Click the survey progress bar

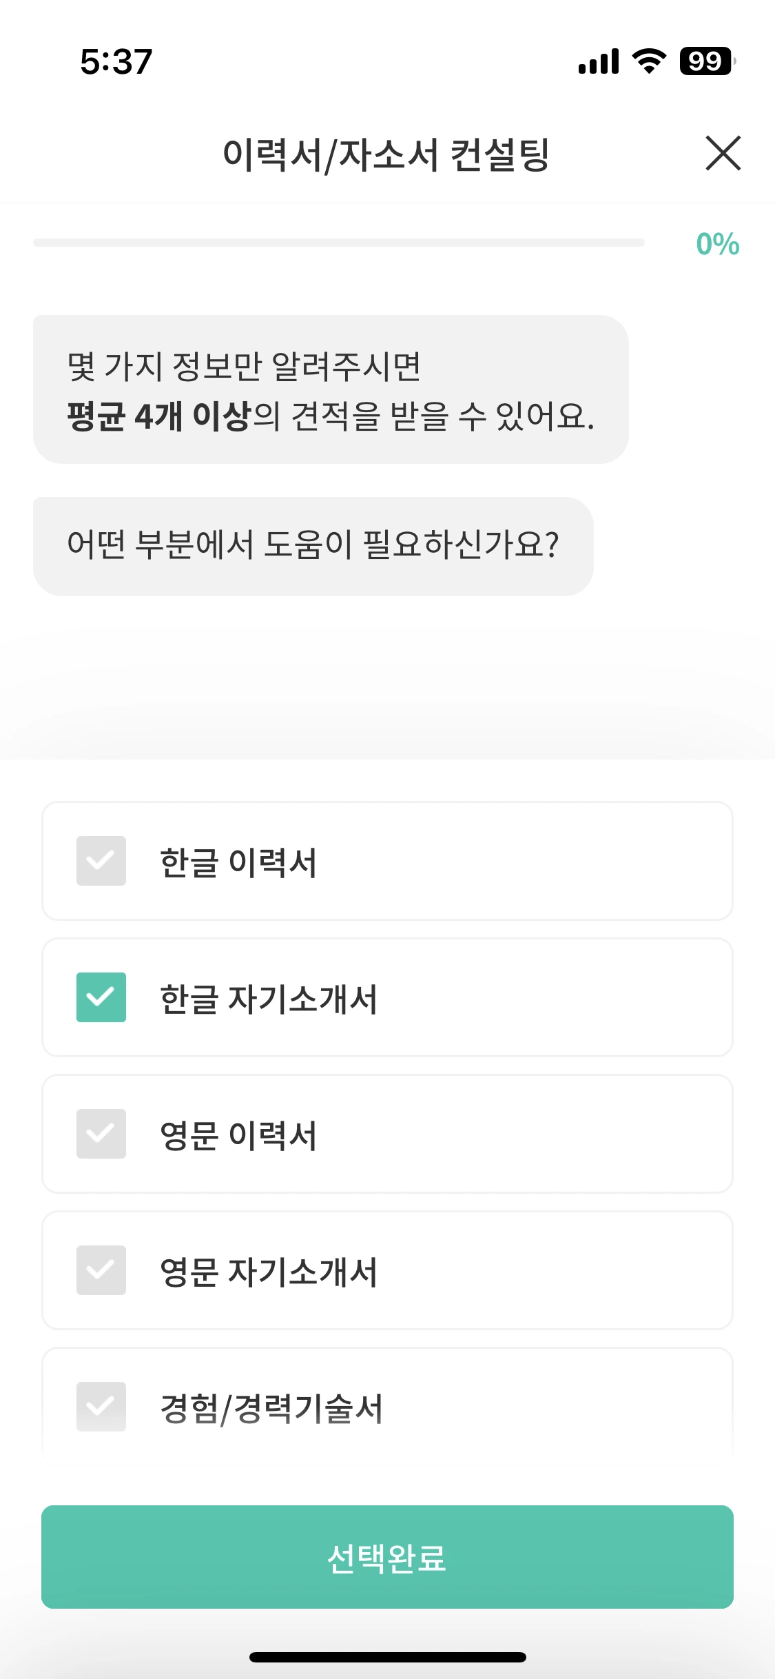(338, 243)
